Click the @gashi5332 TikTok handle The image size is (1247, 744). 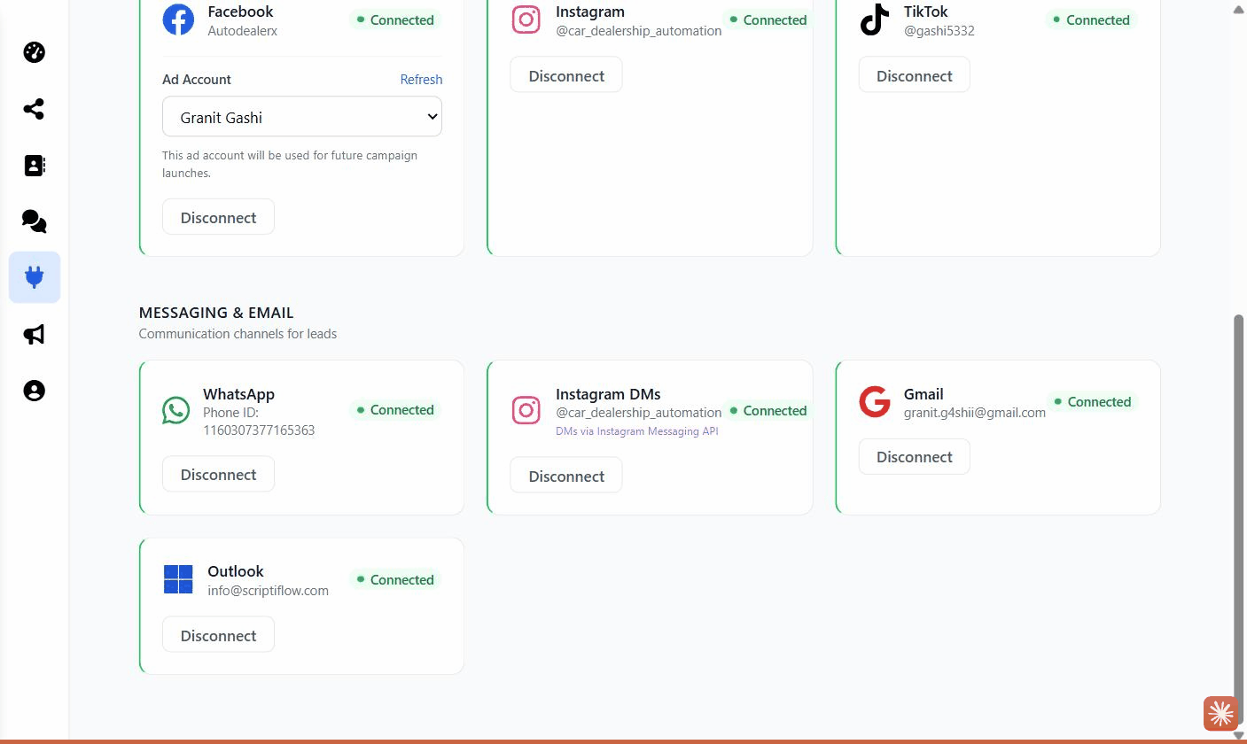coord(939,31)
